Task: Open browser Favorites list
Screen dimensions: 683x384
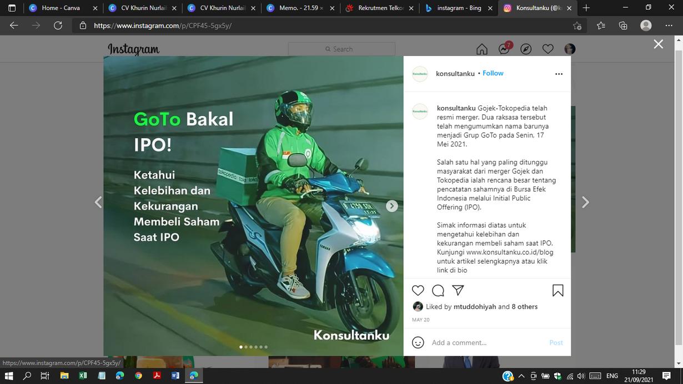Action: 601,26
